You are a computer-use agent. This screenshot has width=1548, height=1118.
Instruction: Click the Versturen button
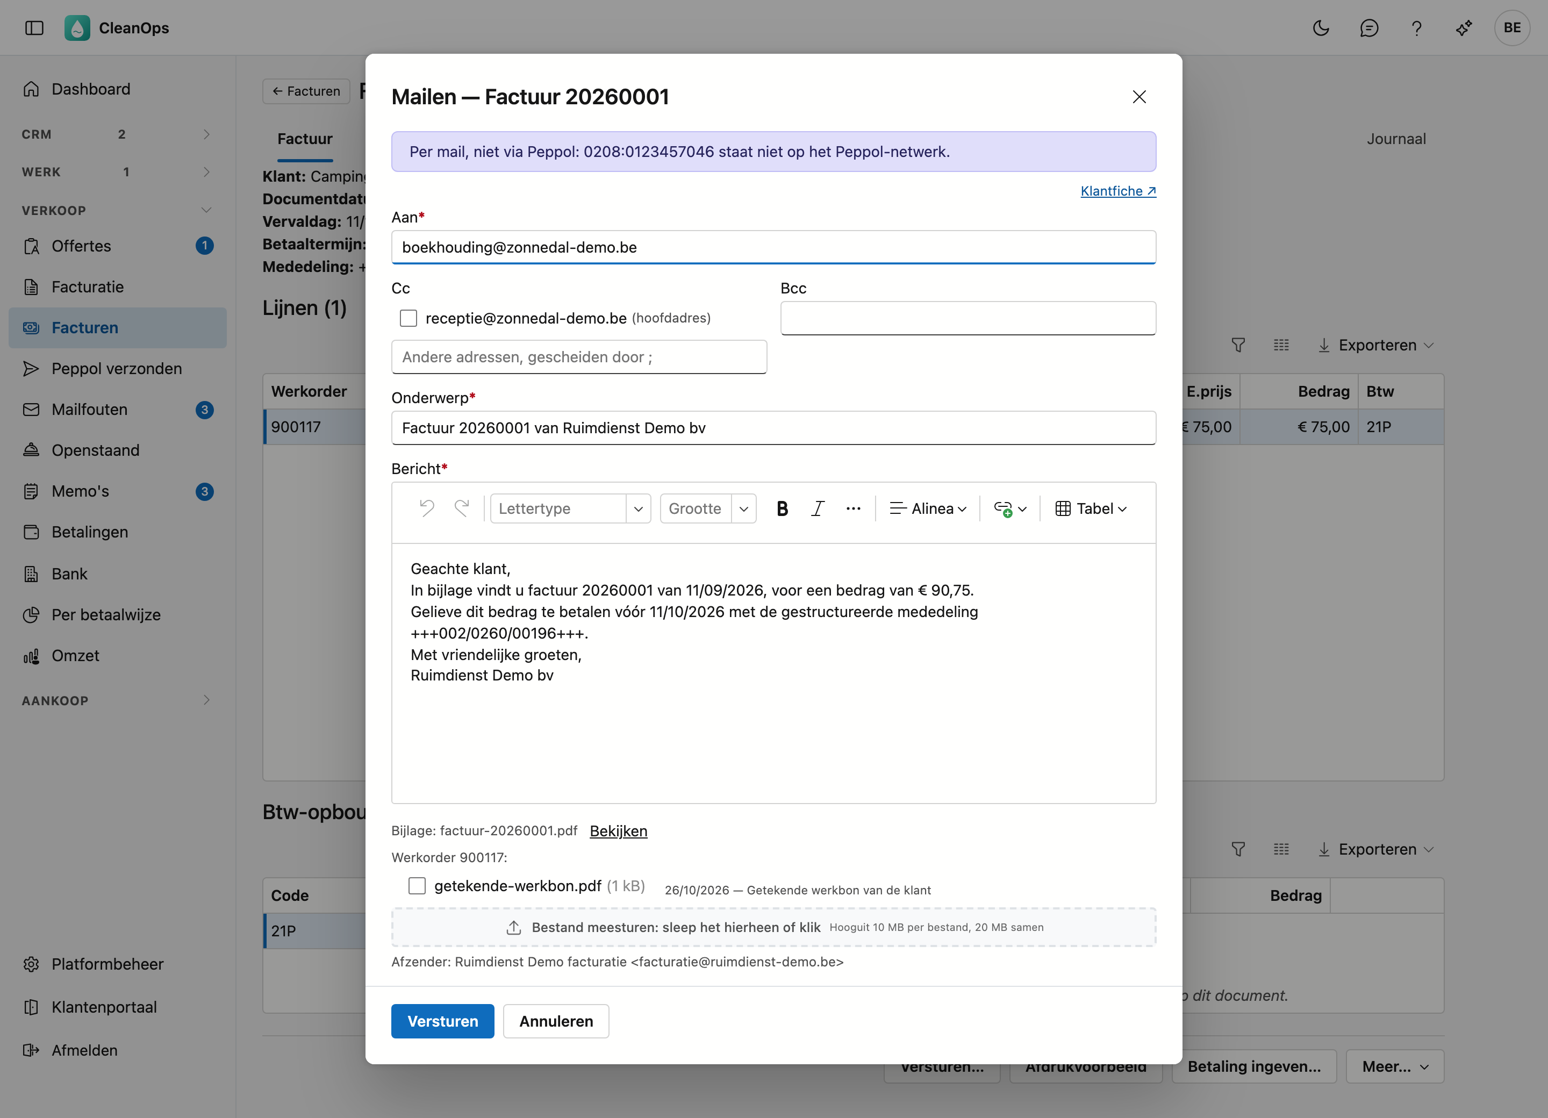click(x=442, y=1021)
